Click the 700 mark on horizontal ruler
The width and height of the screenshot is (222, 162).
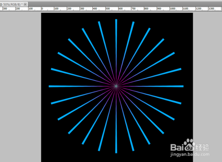(134, 9)
